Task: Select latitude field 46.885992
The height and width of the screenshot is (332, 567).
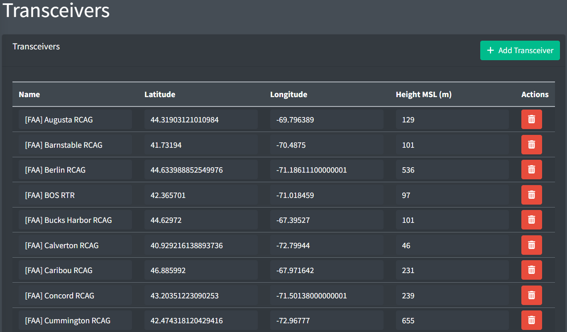Action: [x=201, y=270]
